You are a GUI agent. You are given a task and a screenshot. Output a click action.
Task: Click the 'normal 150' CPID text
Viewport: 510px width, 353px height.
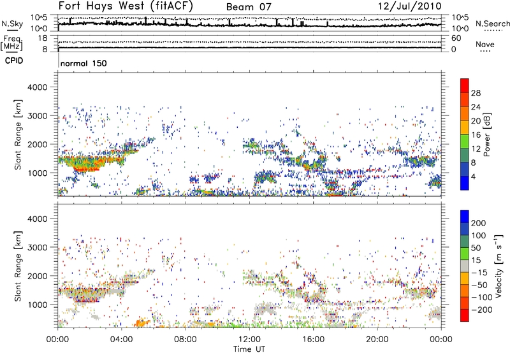84,63
